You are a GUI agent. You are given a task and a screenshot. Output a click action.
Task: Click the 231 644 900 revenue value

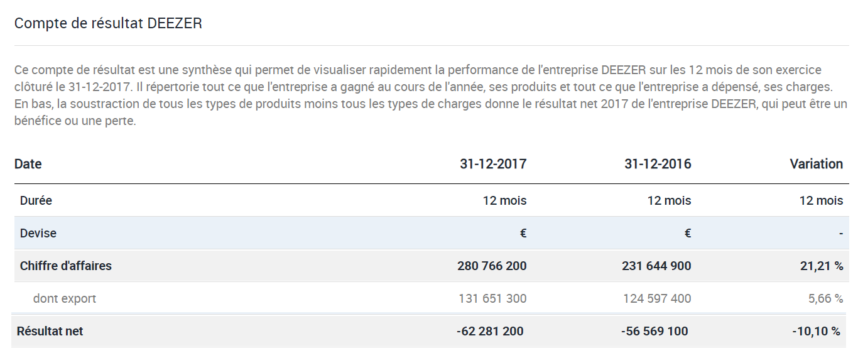(656, 266)
